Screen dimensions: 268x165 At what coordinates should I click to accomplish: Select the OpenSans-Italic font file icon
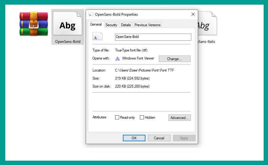point(207,23)
